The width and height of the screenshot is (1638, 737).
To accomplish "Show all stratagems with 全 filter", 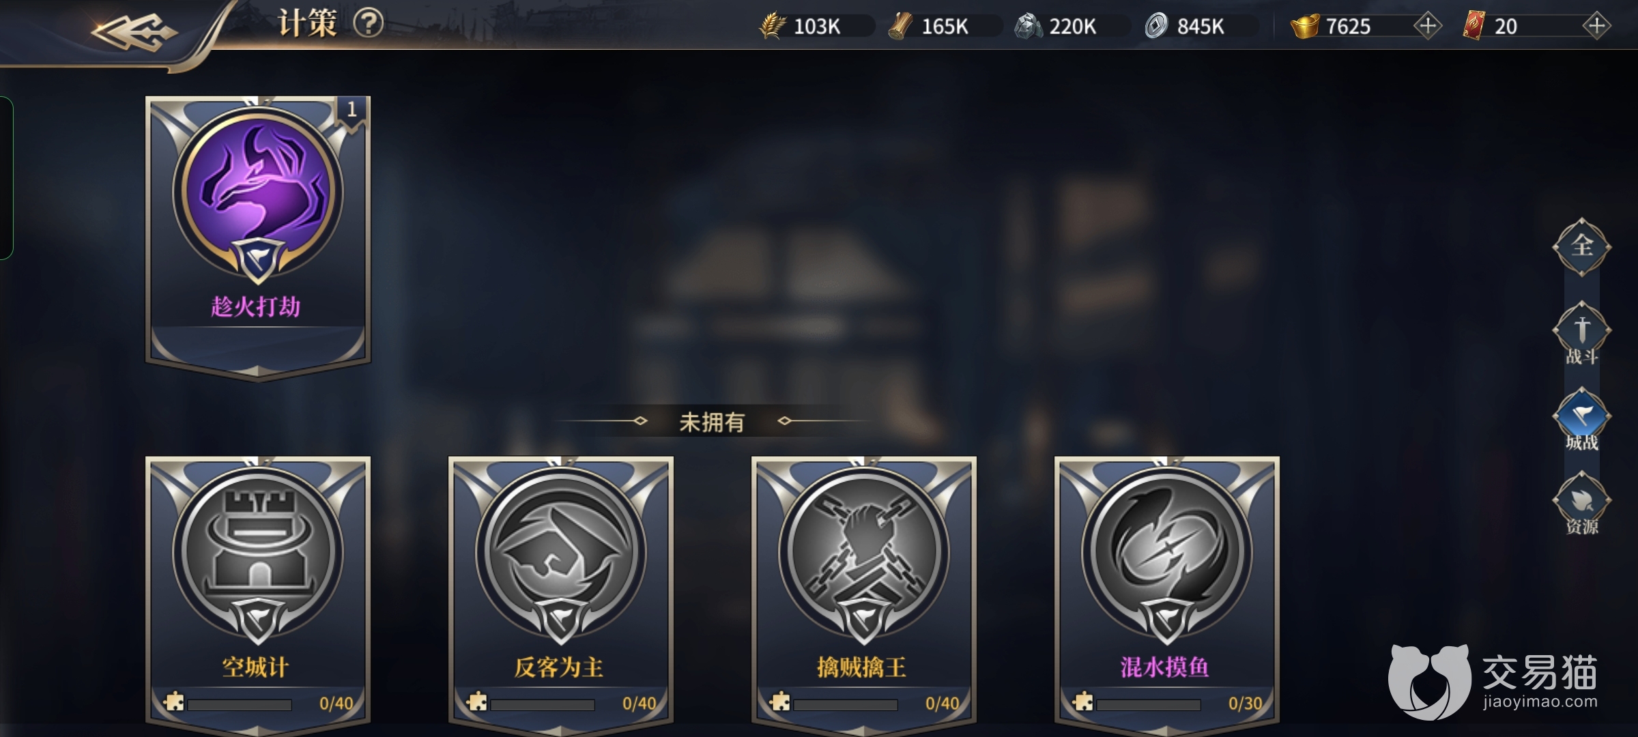I will click(x=1581, y=247).
